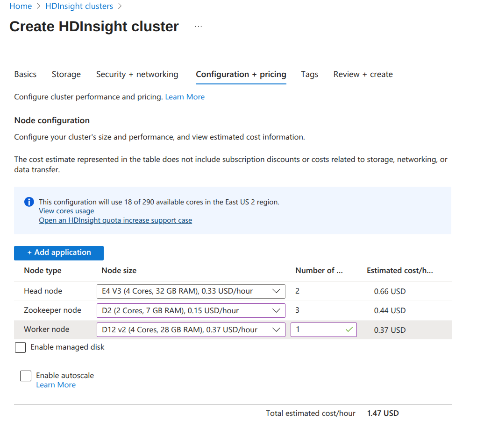
Task: Click the Estimated cost/h... column header
Action: [x=400, y=271]
